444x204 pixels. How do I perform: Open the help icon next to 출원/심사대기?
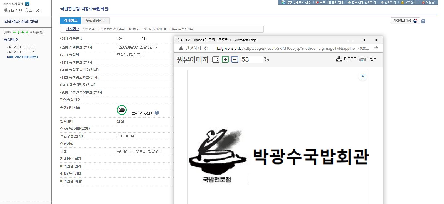tap(157, 113)
